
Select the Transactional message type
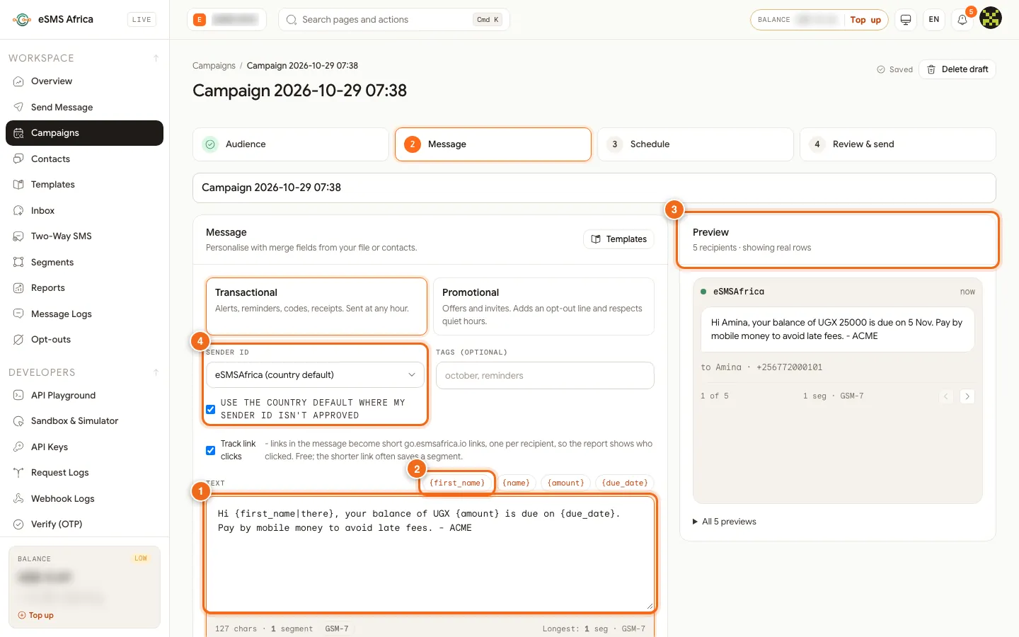coord(316,306)
